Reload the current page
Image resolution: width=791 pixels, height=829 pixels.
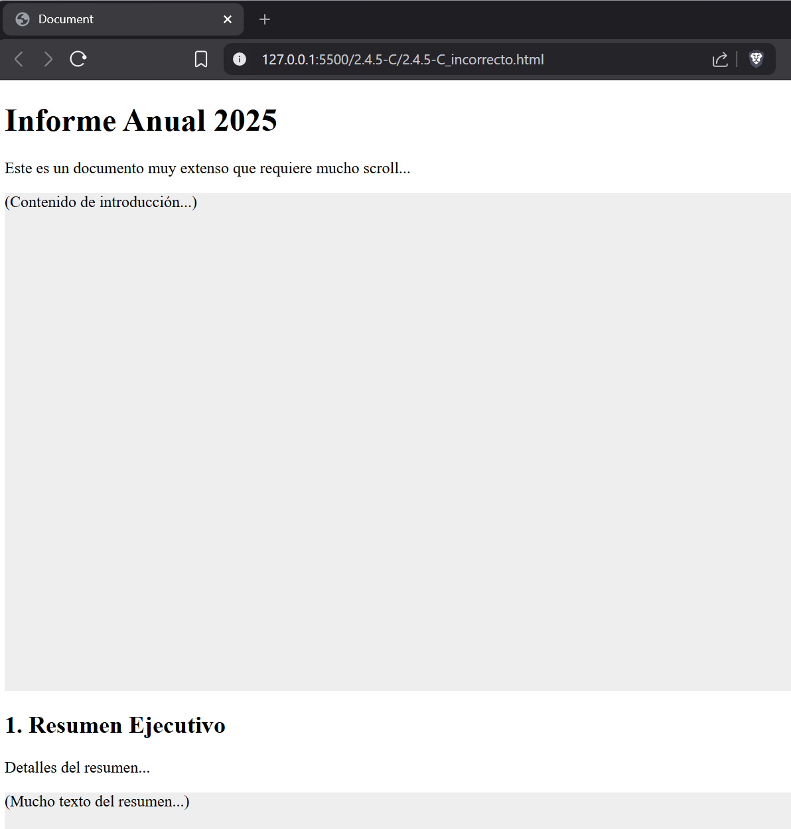click(78, 59)
